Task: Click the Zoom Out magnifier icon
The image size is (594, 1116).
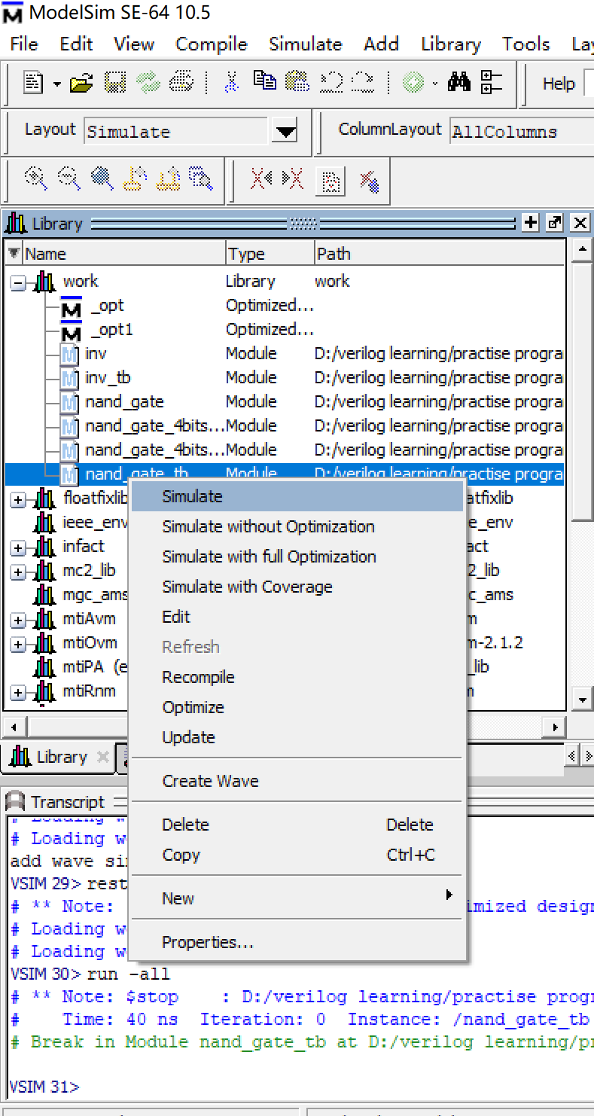Action: [x=69, y=178]
